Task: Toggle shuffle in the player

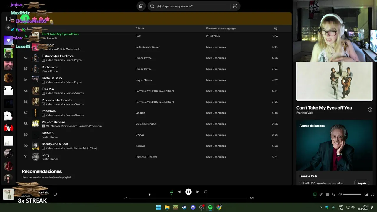Action: (x=171, y=192)
